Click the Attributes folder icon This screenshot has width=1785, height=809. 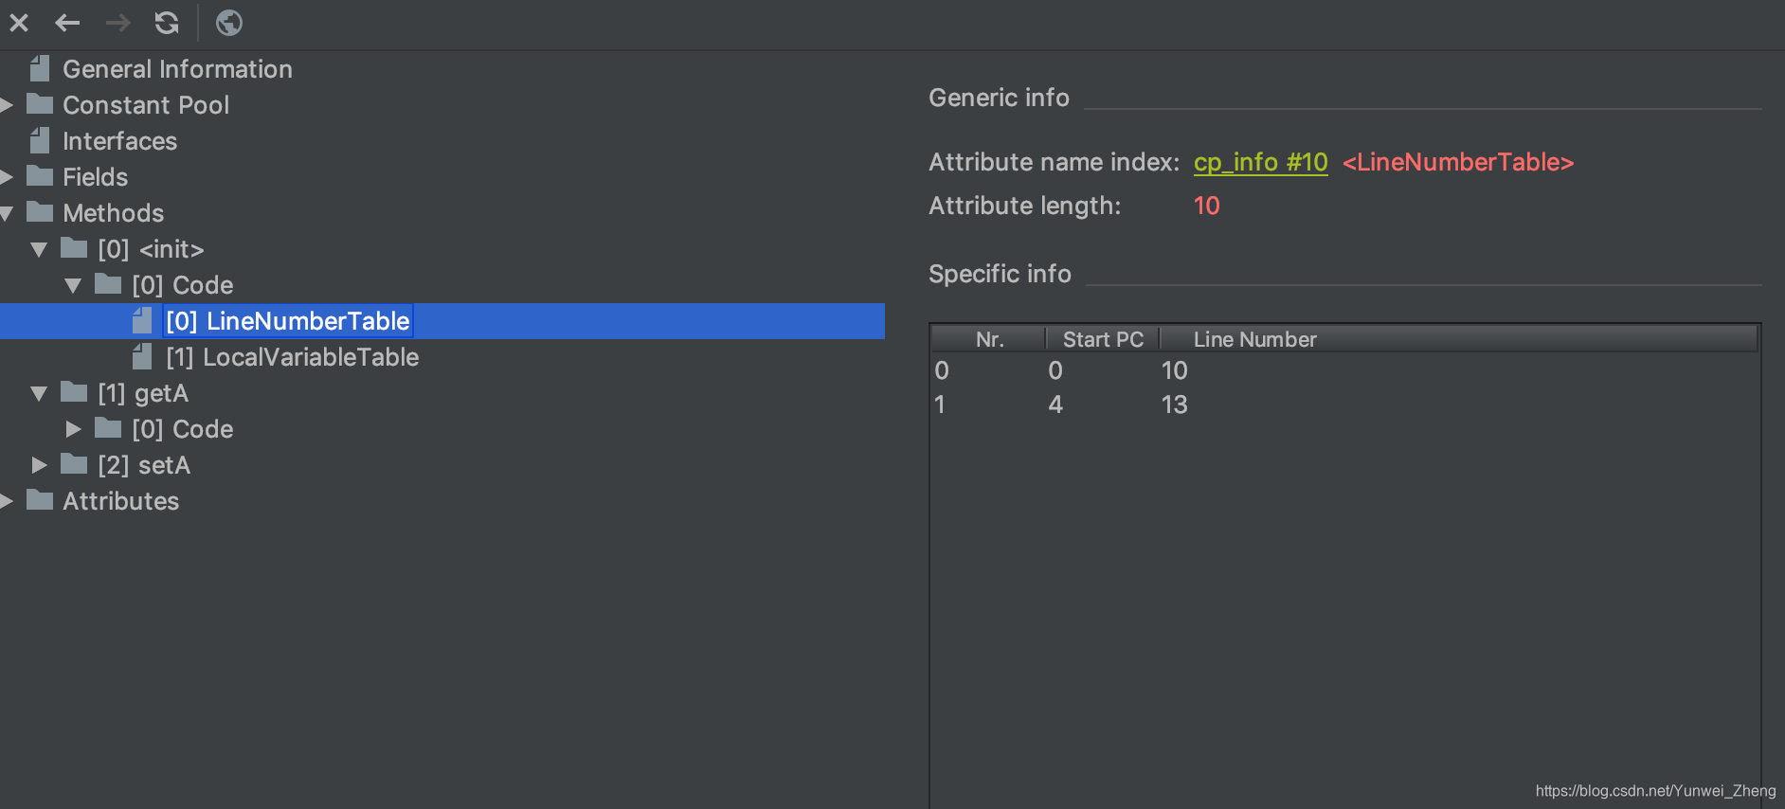(40, 500)
